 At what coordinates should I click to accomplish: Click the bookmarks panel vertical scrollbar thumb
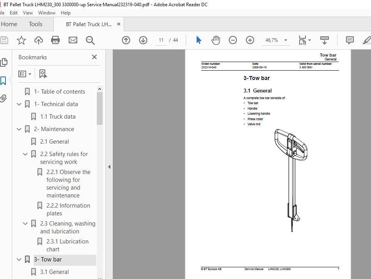(99, 108)
